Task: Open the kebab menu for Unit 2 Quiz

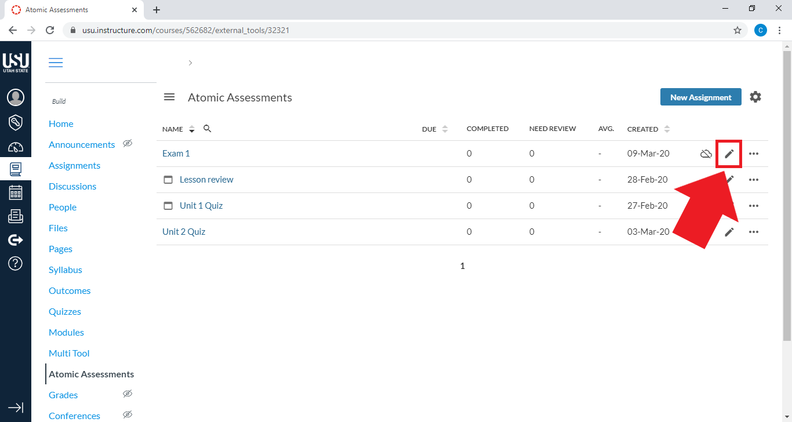Action: click(x=754, y=231)
